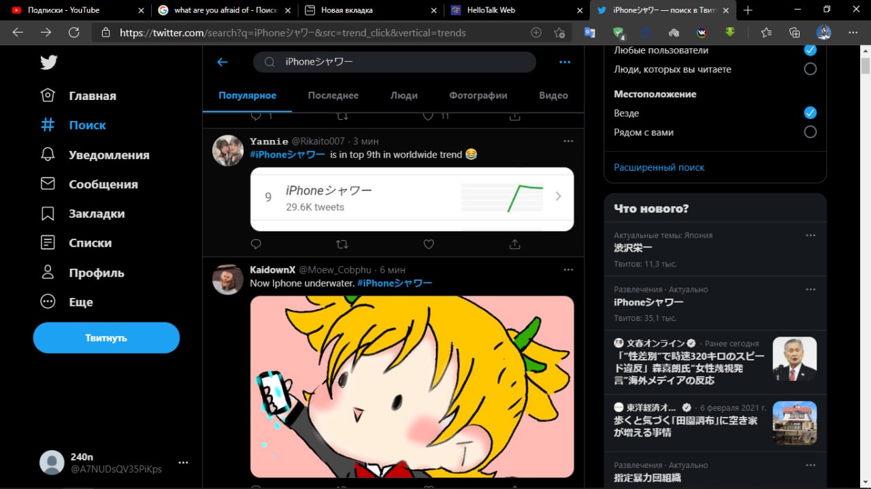This screenshot has height=489, width=871.
Task: Reload the page
Action: (74, 33)
